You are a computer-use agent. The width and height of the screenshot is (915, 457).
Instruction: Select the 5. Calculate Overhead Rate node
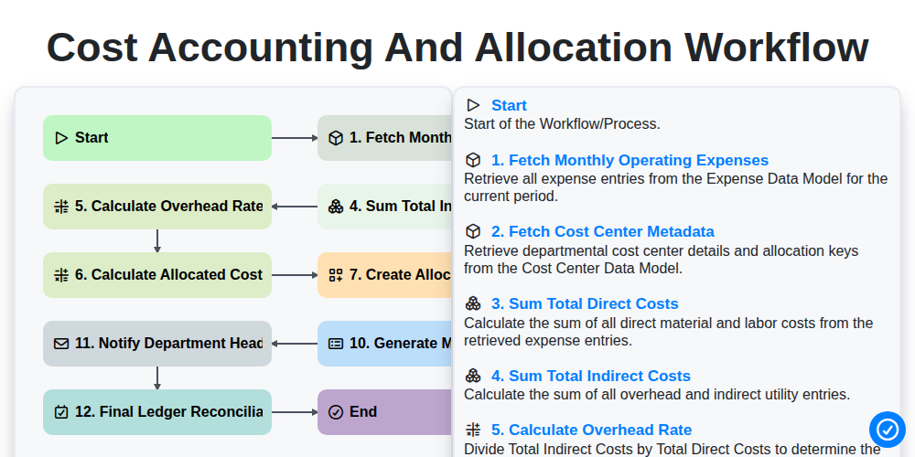(157, 207)
